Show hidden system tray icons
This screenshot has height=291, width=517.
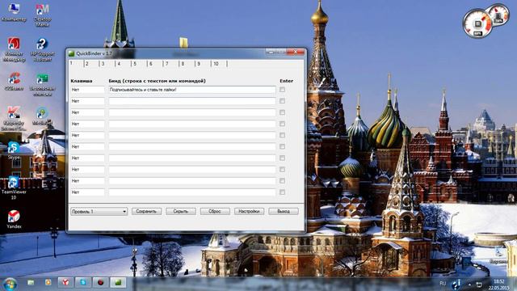[x=469, y=284]
